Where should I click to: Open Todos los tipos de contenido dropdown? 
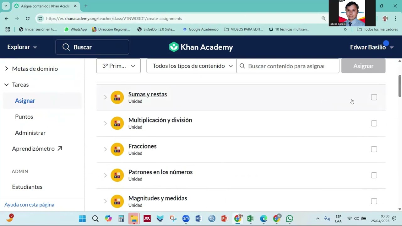(191, 66)
